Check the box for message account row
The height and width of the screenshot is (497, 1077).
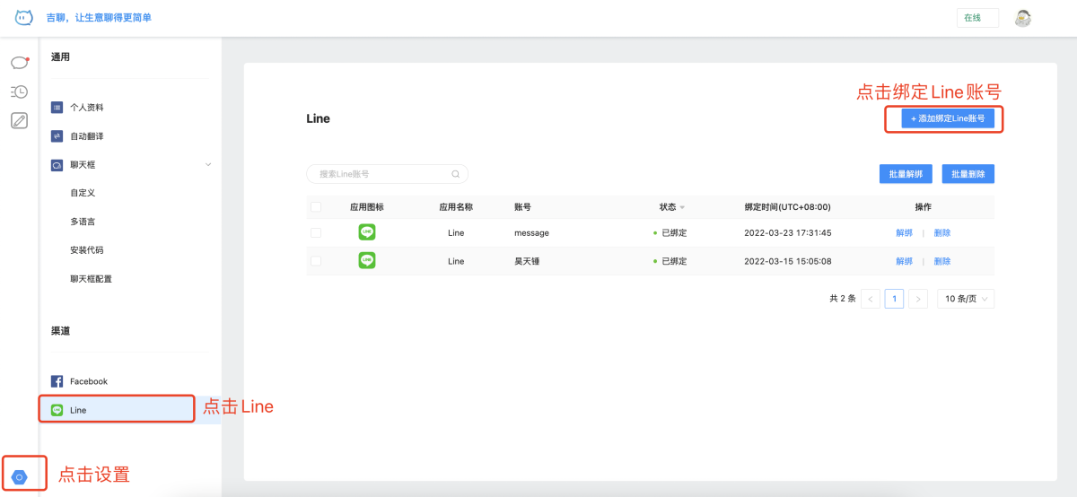coord(316,233)
